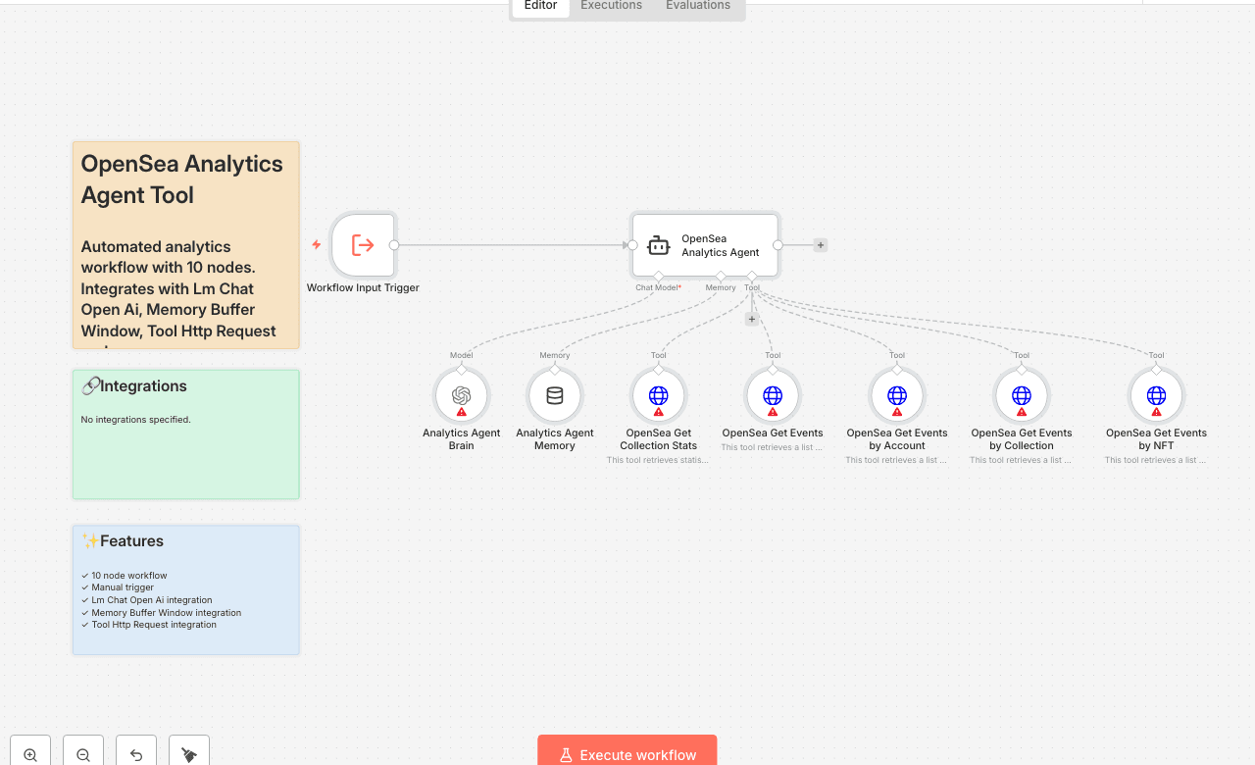Tidy up the workflow layout
Viewport: 1255px width, 765px height.
188,750
